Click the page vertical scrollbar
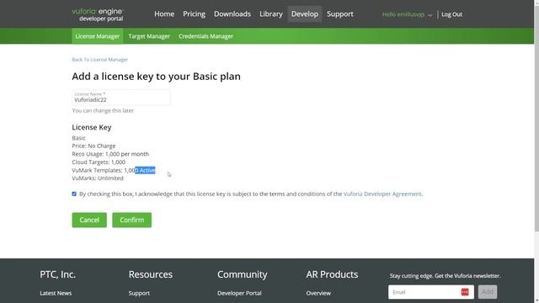 pyautogui.click(x=536, y=119)
